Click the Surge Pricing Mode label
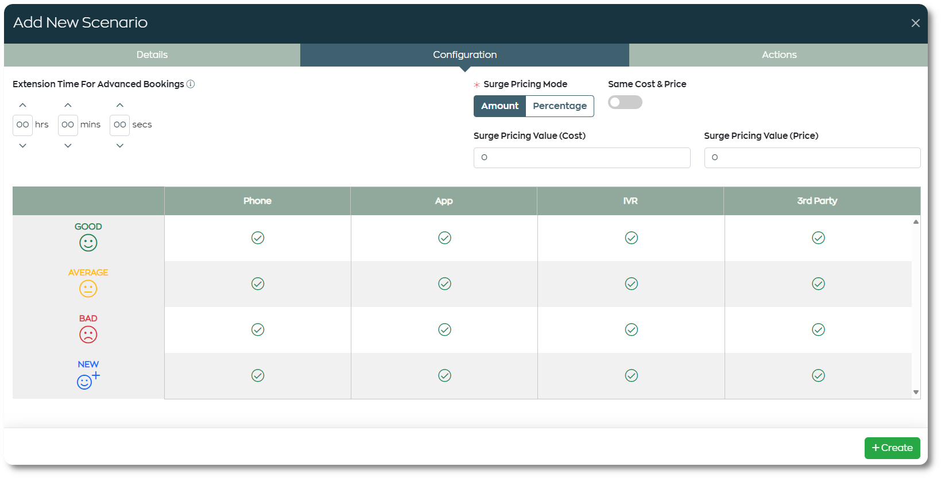The width and height of the screenshot is (941, 478). coord(525,84)
